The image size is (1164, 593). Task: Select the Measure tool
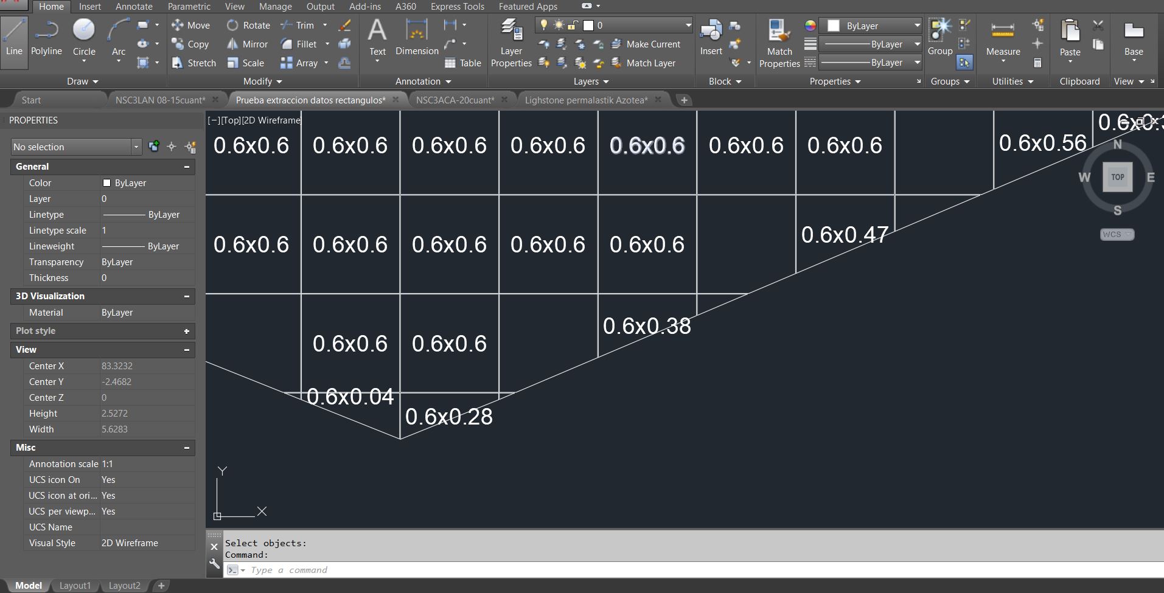pos(1002,36)
